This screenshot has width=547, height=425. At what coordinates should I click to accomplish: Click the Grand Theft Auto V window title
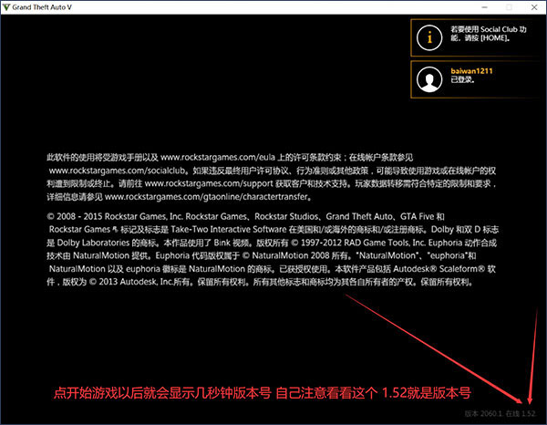click(42, 7)
